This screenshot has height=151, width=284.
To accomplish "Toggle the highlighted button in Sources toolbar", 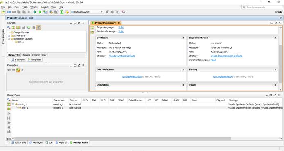I will coord(38,27).
